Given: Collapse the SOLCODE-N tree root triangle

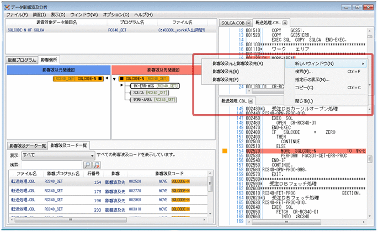Looking at the screenshot, I should [114, 79].
